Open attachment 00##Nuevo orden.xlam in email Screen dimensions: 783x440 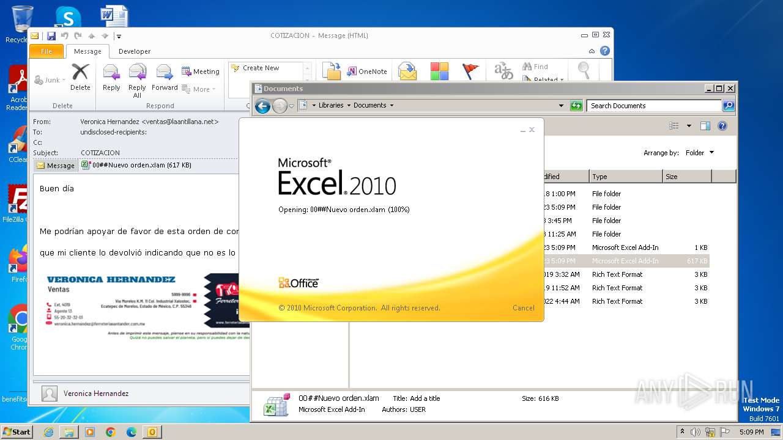(x=136, y=165)
